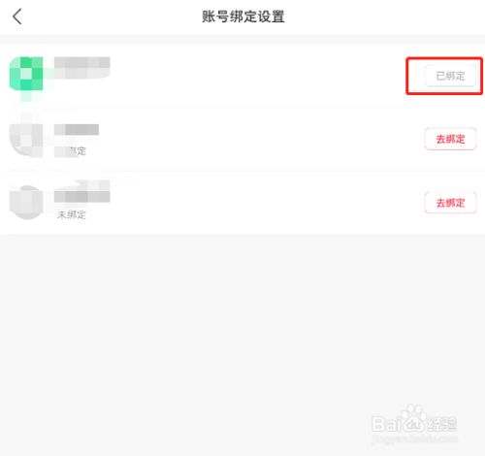
Task: Click the 已绑定 button in red box
Action: [x=450, y=76]
